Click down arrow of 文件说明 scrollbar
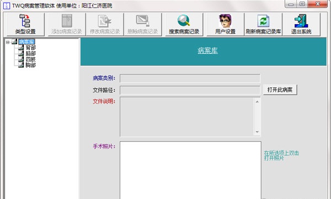331x199 pixels. 257,132
